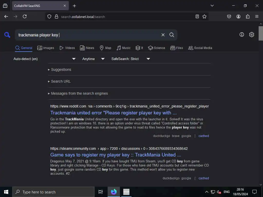This screenshot has width=263, height=197.
Task: Open the SafeSearch: Strict dropdown
Action: coord(131,59)
